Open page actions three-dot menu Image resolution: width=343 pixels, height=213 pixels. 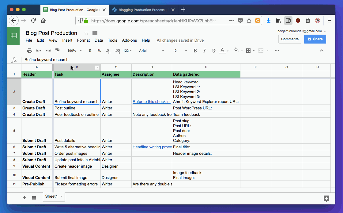[x=232, y=21]
